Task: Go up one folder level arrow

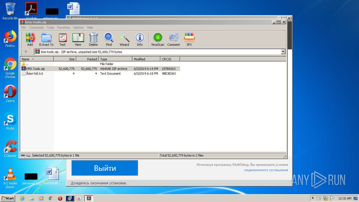Action: 26,52
